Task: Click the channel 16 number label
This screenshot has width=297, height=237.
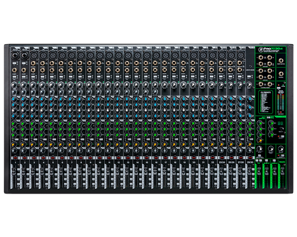Action: pyautogui.click(x=156, y=162)
